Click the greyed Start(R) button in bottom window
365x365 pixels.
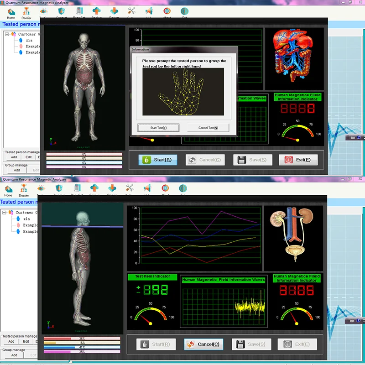pos(156,344)
